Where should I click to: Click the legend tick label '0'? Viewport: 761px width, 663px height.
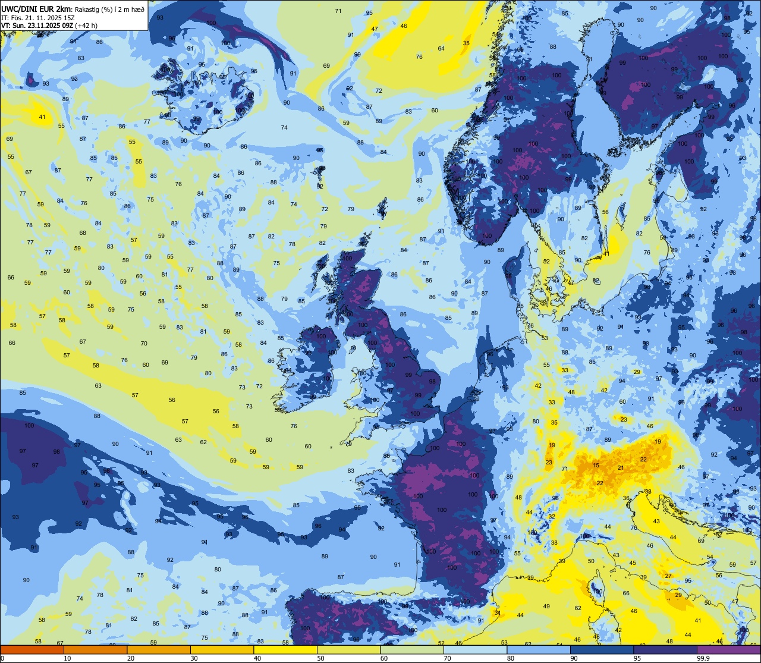(2, 658)
